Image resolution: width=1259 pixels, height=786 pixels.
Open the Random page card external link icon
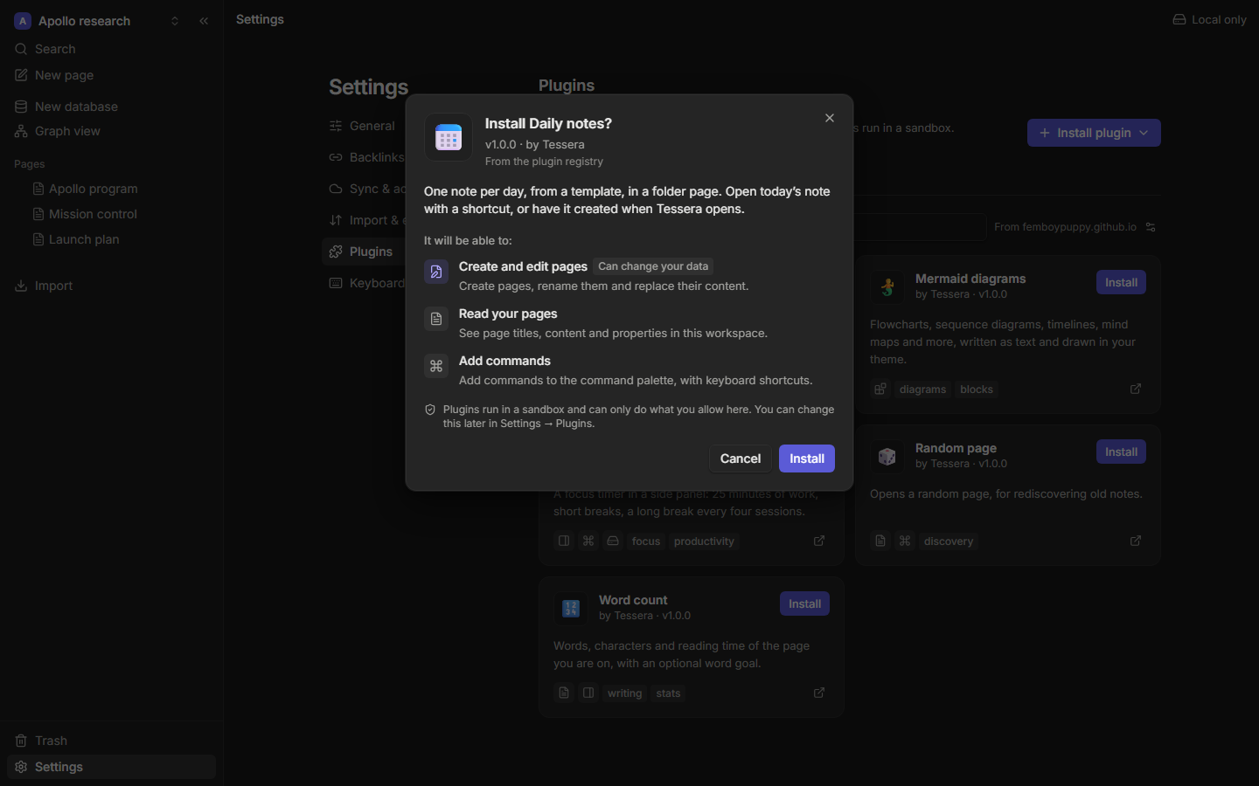1136,541
